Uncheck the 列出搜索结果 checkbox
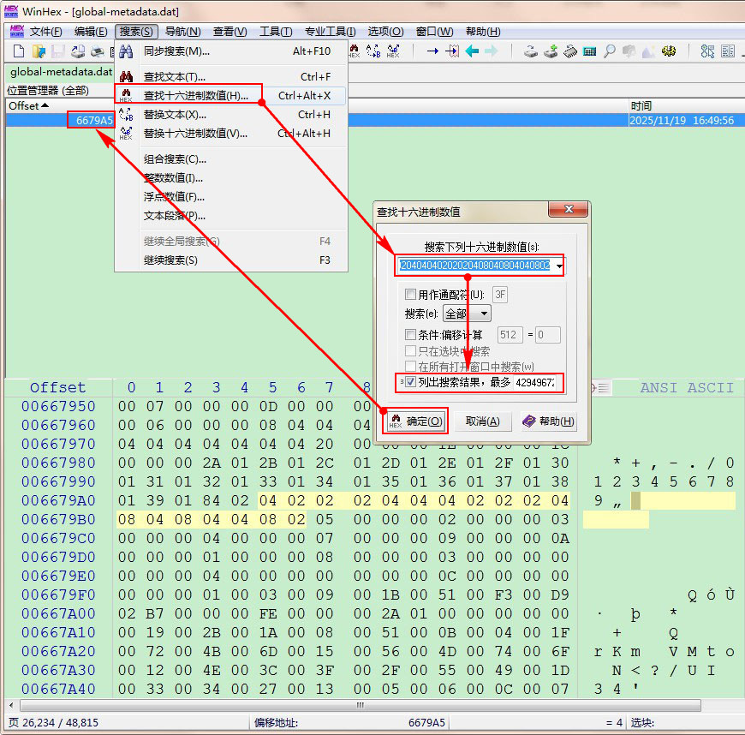Screen dimensions: 745x735 pos(411,382)
